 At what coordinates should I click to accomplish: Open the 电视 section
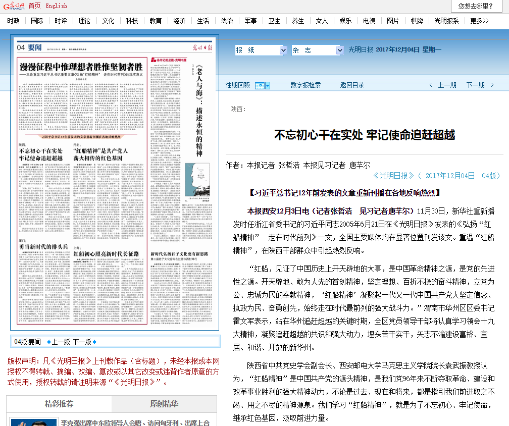pyautogui.click(x=369, y=21)
